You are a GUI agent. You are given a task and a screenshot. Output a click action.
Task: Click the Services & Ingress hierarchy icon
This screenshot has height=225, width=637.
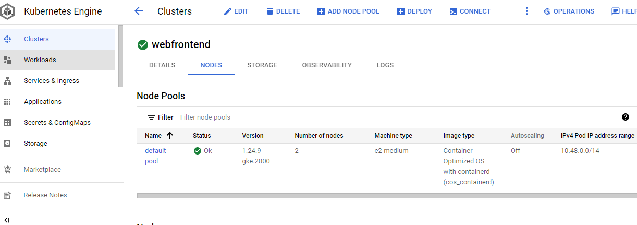pyautogui.click(x=7, y=81)
